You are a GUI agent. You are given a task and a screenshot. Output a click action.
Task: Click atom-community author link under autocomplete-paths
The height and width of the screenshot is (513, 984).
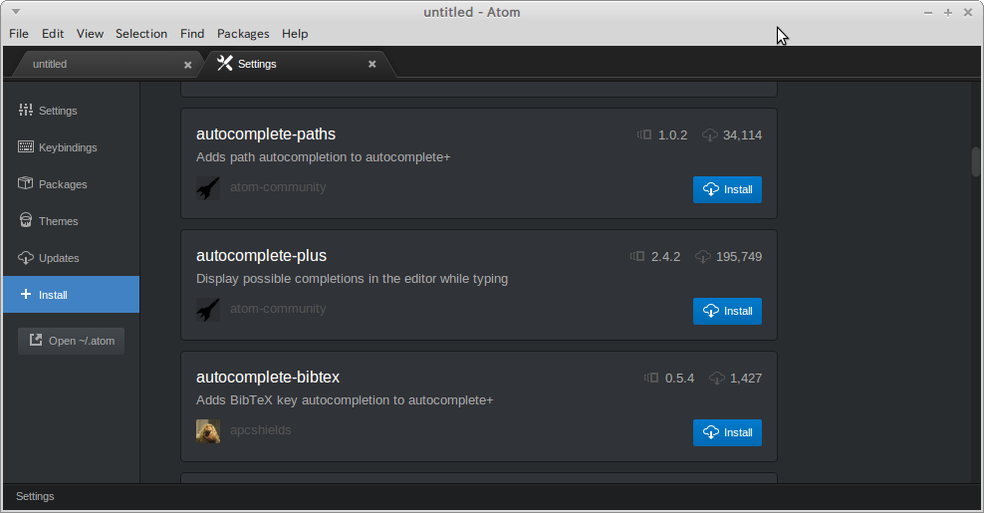(278, 187)
